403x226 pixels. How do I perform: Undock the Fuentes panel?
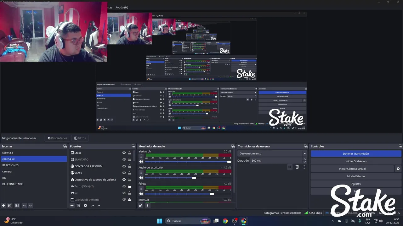tap(133, 146)
